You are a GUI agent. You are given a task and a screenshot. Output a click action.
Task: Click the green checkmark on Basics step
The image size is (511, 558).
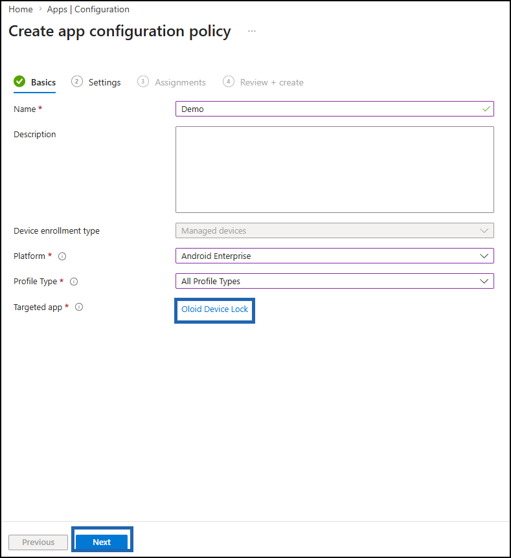pos(19,82)
